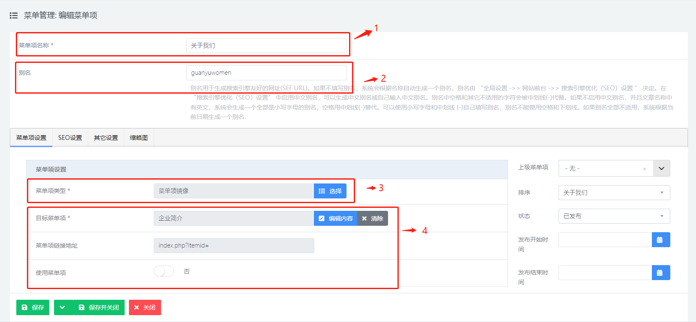Click the 别名 input with guanyuwomen
The image size is (696, 322).
point(266,73)
